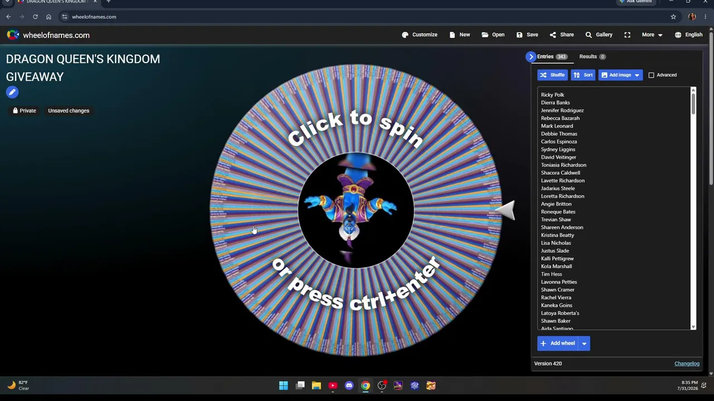714x401 pixels.
Task: Click the Unsaved changes badge
Action: click(x=69, y=110)
